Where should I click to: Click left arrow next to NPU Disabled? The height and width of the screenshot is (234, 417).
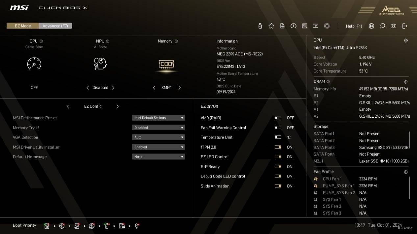(x=88, y=88)
